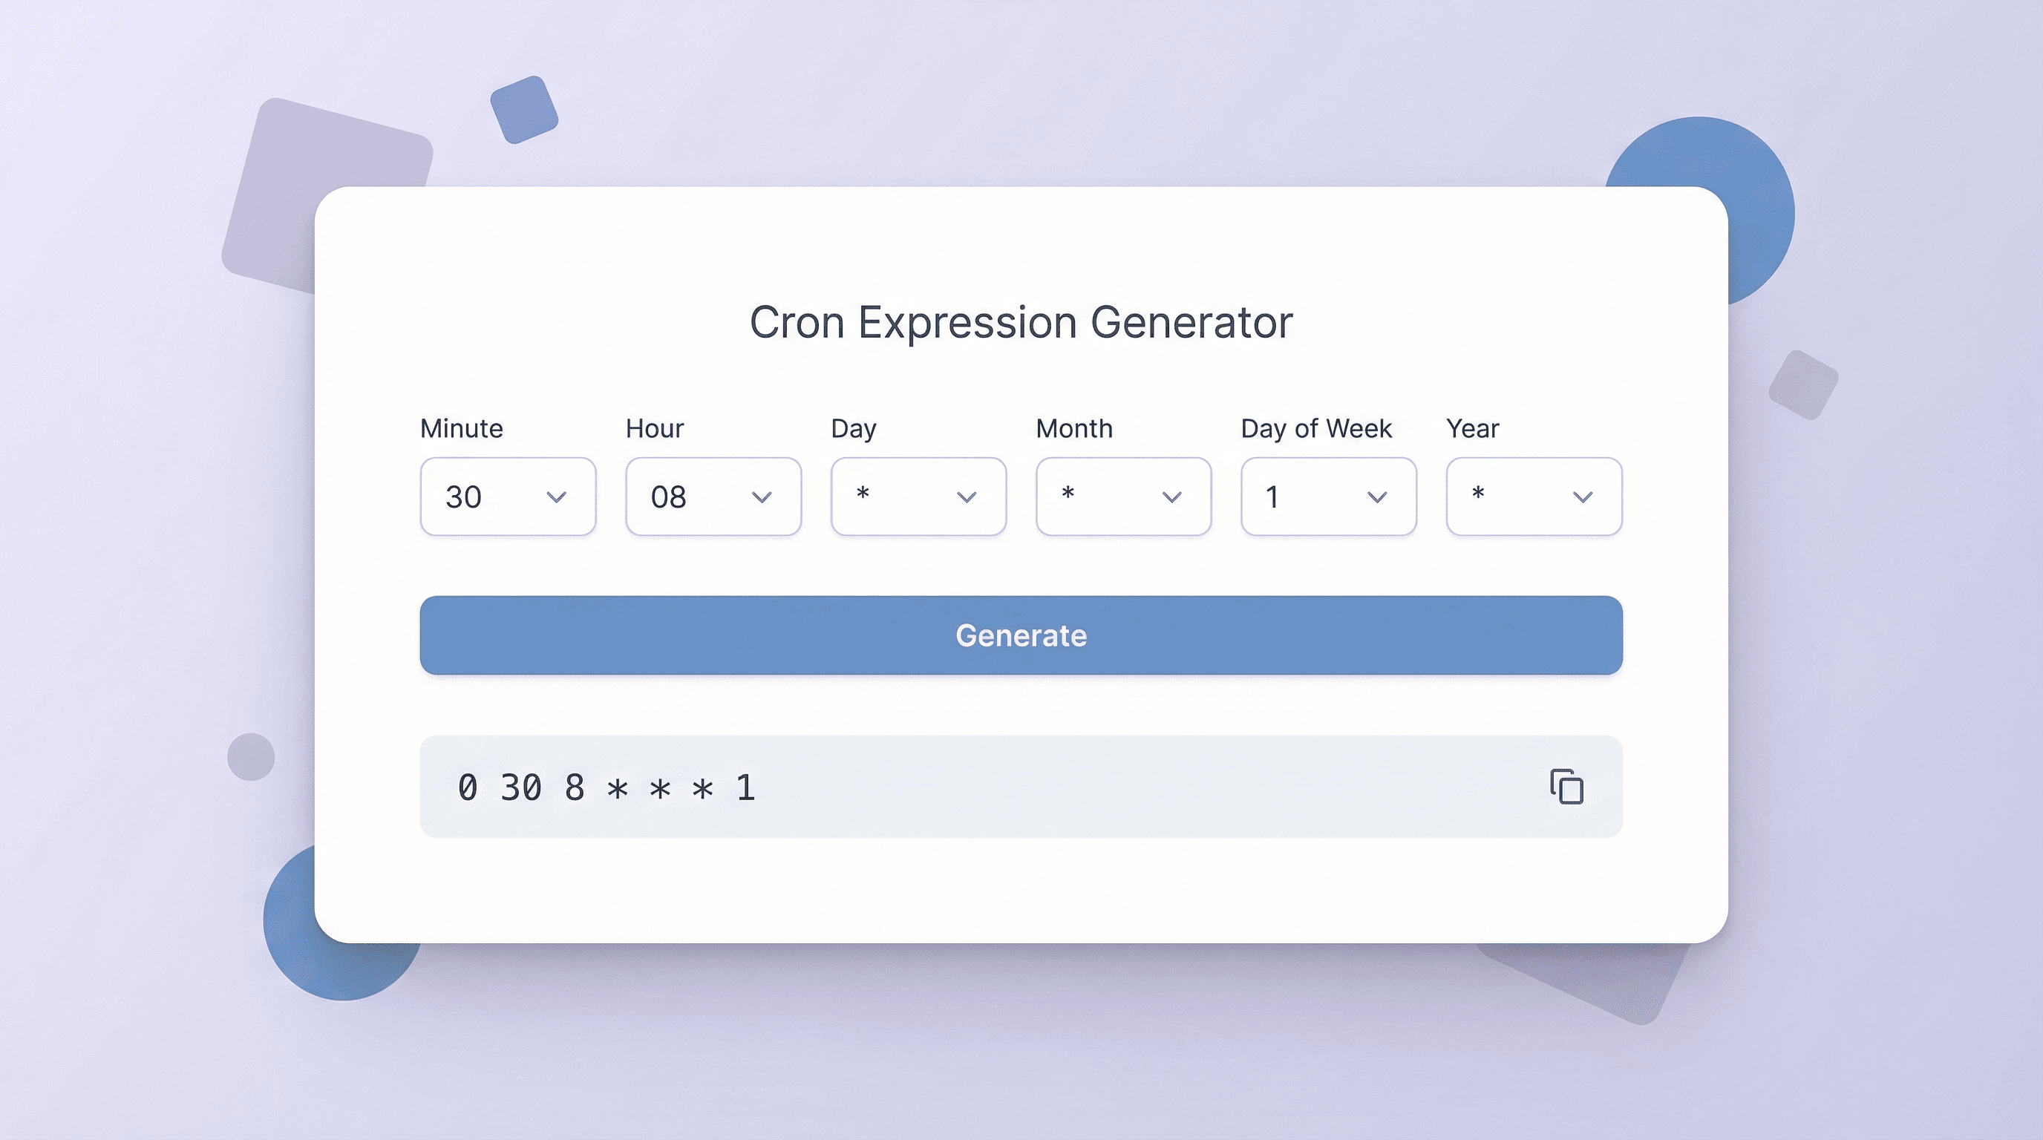Click the Year field label

(1473, 428)
